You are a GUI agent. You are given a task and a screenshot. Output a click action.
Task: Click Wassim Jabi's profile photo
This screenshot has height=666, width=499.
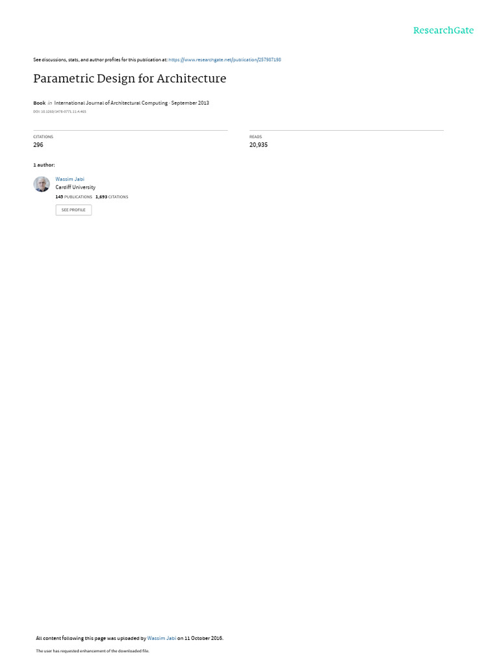42,184
